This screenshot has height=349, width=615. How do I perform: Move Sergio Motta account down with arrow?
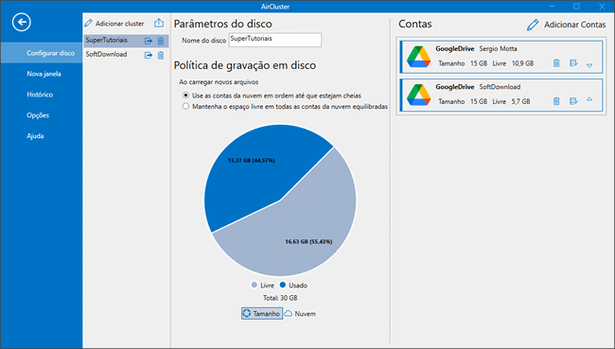[x=589, y=65]
